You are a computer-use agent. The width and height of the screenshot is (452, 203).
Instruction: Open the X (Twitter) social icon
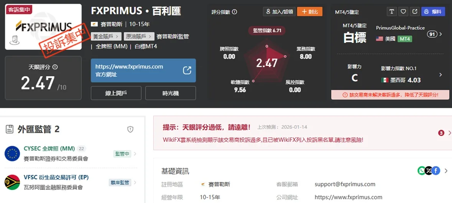429,171
